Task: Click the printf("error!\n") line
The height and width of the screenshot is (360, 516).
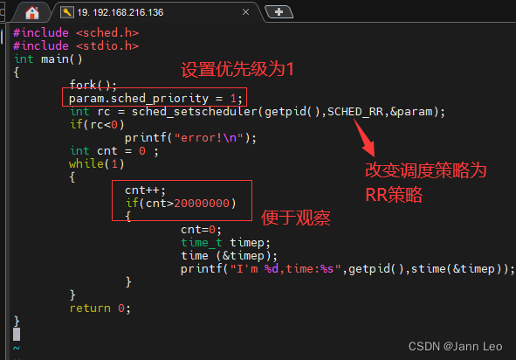Action: tap(190, 138)
